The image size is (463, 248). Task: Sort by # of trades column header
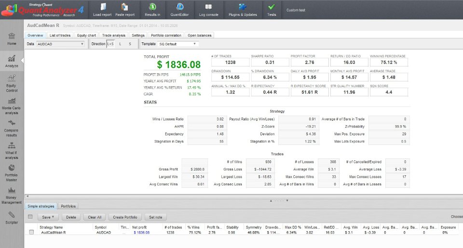coord(173,227)
